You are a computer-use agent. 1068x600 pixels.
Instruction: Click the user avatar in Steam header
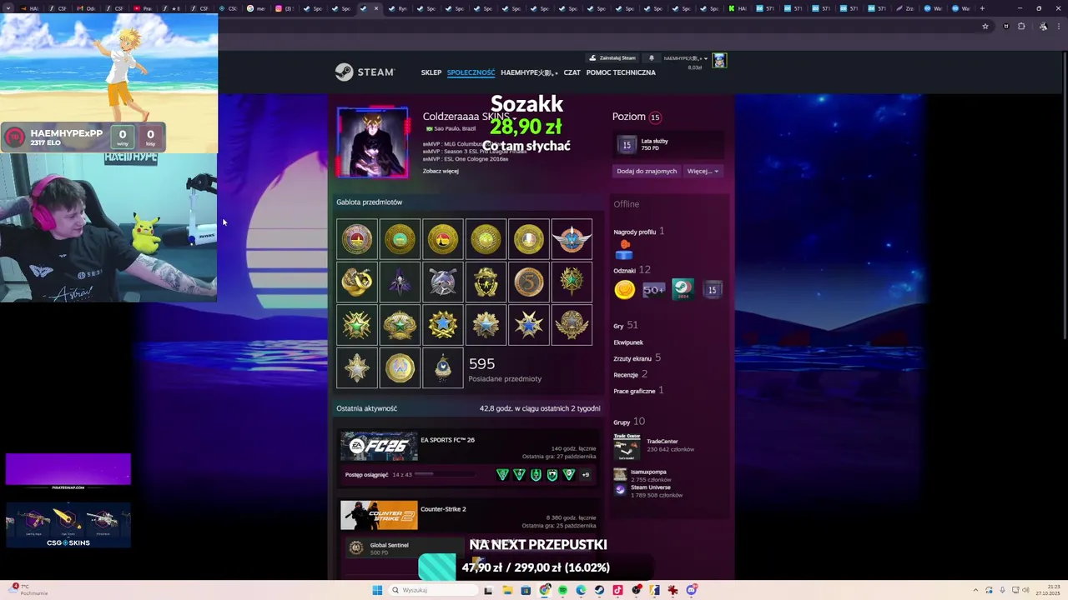pos(719,60)
